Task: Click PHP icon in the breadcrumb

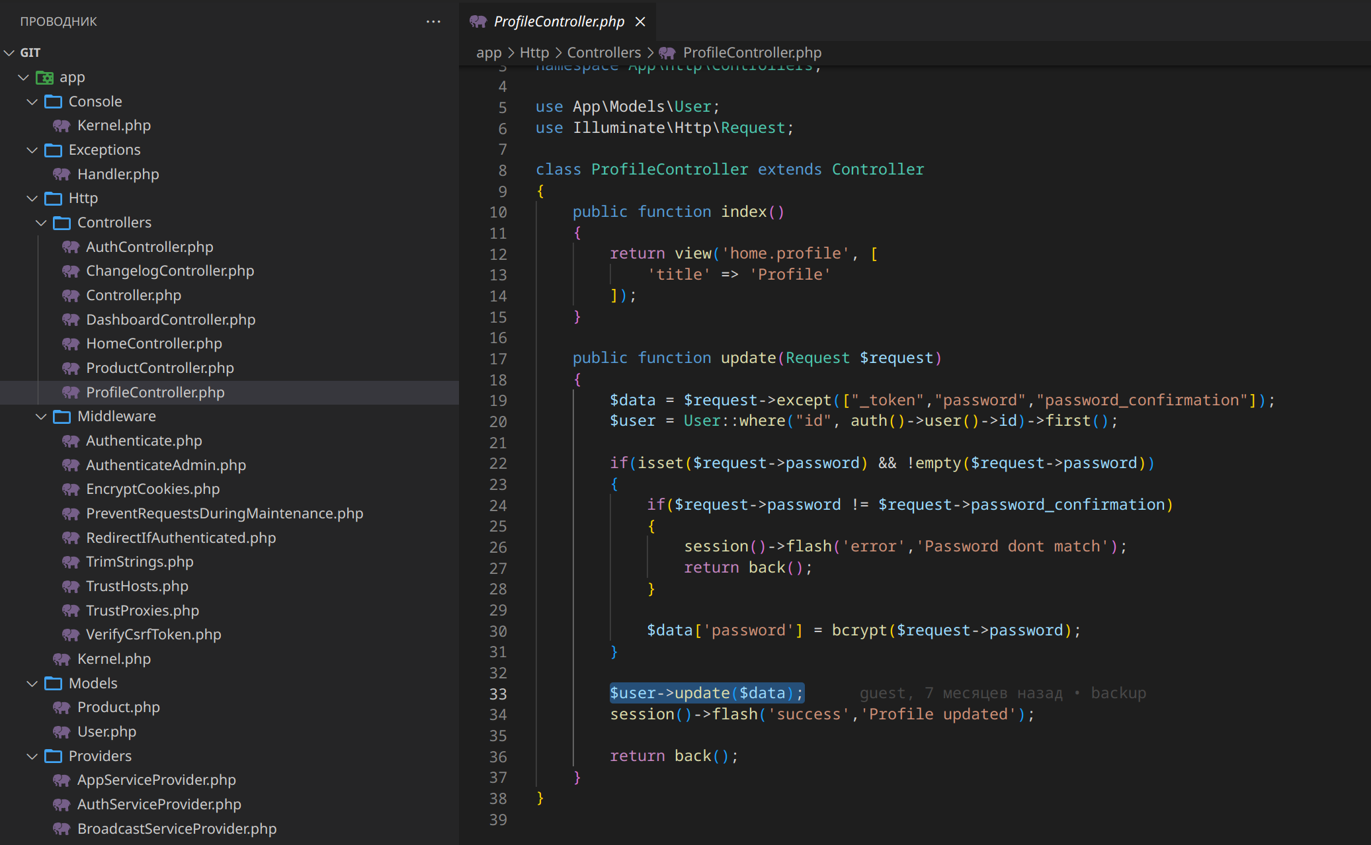Action: click(x=667, y=53)
